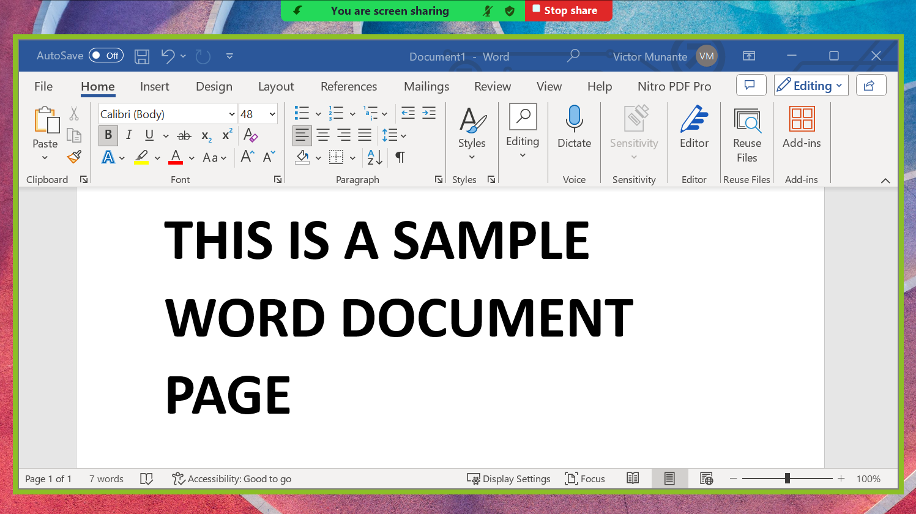
Task: Click the 7 words count
Action: click(x=106, y=479)
